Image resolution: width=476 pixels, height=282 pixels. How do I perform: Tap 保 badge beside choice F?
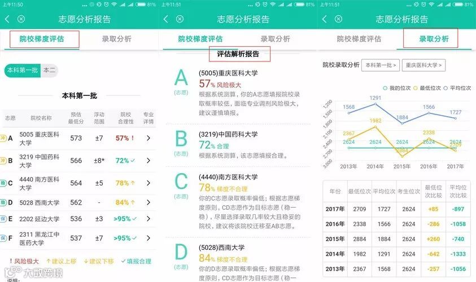[3, 238]
